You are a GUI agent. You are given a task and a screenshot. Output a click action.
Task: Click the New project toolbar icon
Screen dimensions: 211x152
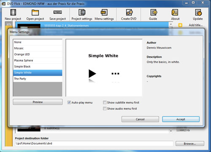pyautogui.click(x=13, y=12)
